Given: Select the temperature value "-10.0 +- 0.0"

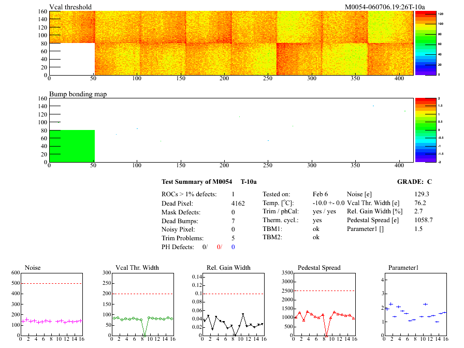Looking at the screenshot, I should (328, 203).
